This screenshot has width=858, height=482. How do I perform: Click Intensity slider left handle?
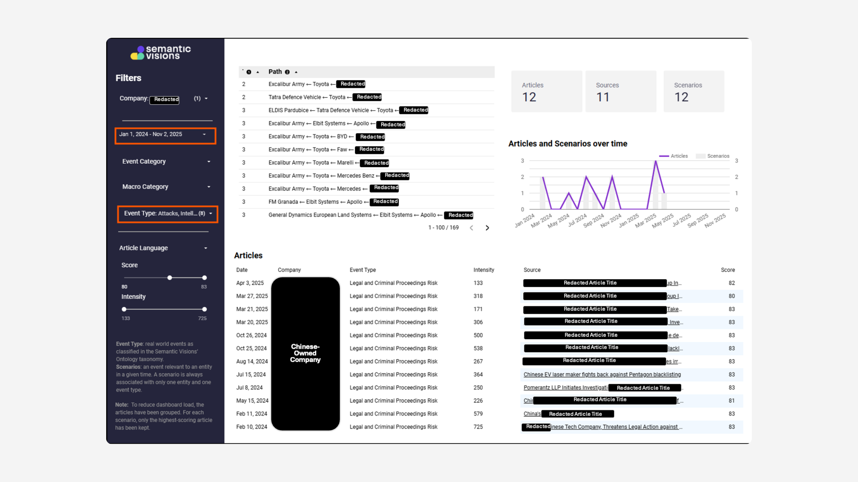pyautogui.click(x=124, y=309)
